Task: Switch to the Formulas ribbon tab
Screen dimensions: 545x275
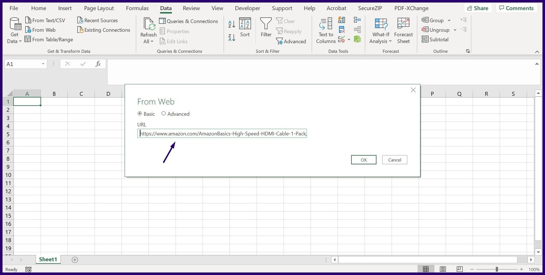Action: 137,8
